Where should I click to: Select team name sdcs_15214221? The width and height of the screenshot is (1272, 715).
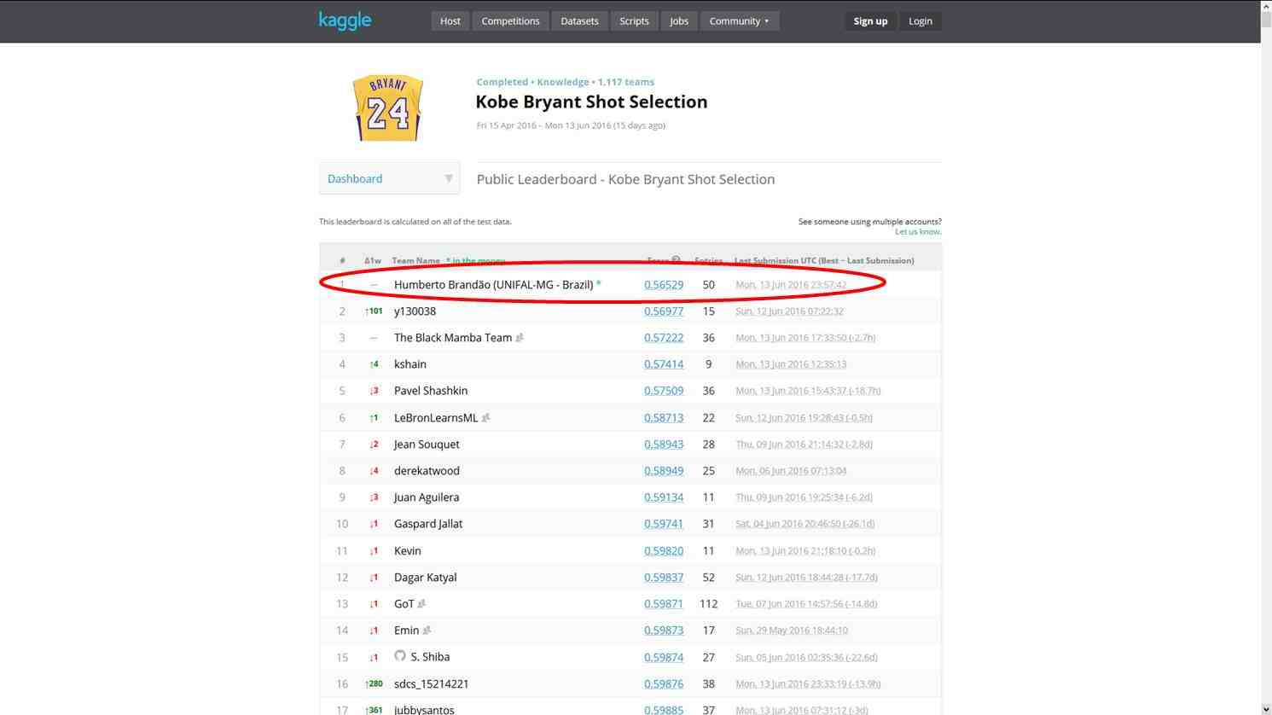431,684
